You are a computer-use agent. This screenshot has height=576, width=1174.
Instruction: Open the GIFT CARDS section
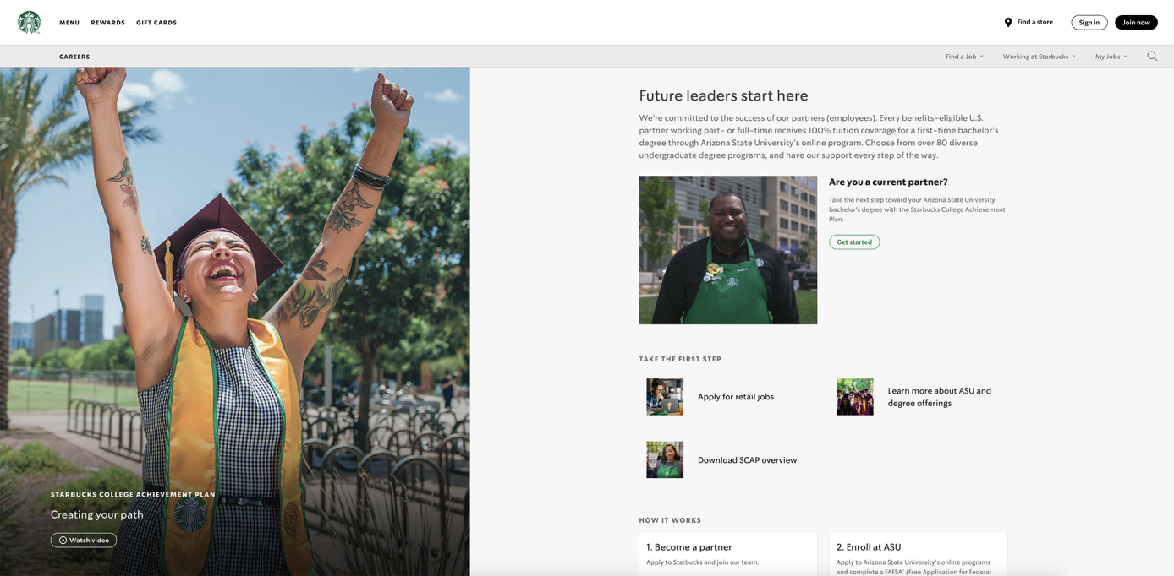pos(156,23)
